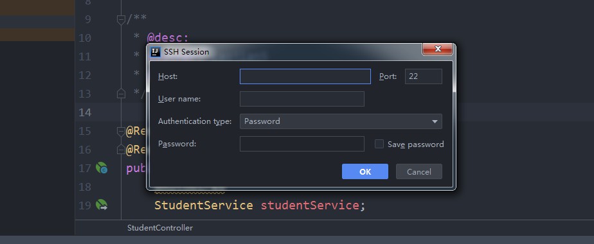Click Spring bean gutter icon on line 17
Viewport: 594px width, 244px height.
102,168
